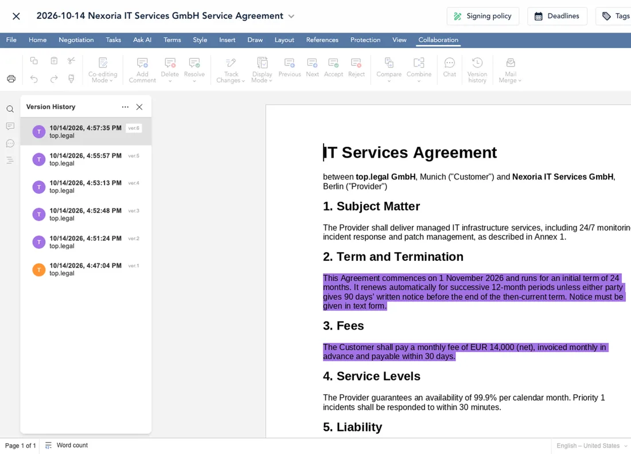The width and height of the screenshot is (631, 454).
Task: Click the Version history ribbon icon
Action: [x=477, y=70]
